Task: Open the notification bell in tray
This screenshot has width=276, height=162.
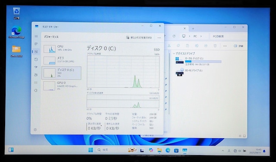Action: [264, 151]
